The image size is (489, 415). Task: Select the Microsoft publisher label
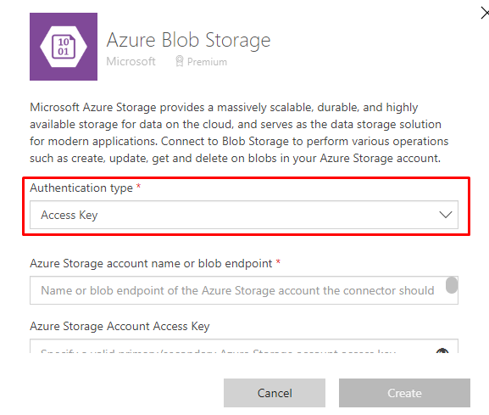pos(131,61)
